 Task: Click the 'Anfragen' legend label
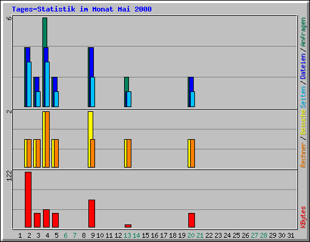pos(303,32)
